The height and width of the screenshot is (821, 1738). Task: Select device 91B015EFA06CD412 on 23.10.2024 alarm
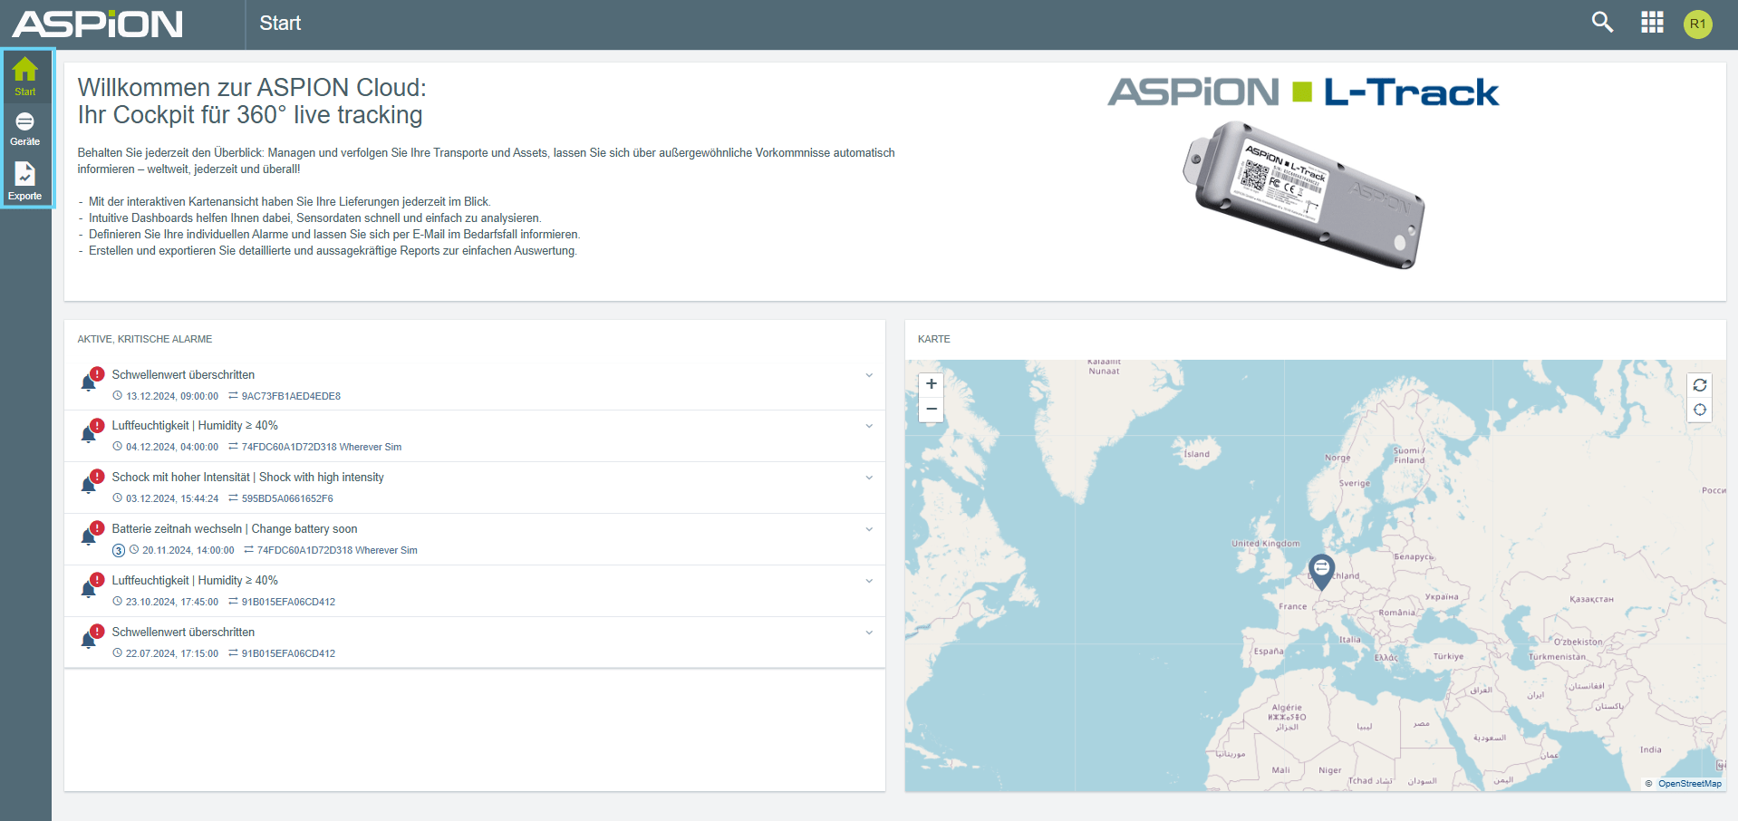[x=288, y=602]
